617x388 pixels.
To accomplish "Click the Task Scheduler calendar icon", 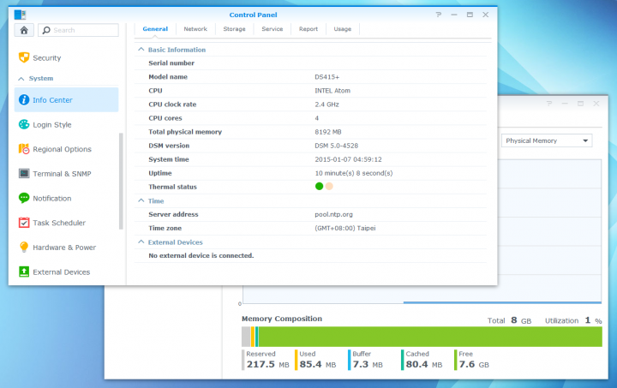I will pyautogui.click(x=24, y=223).
